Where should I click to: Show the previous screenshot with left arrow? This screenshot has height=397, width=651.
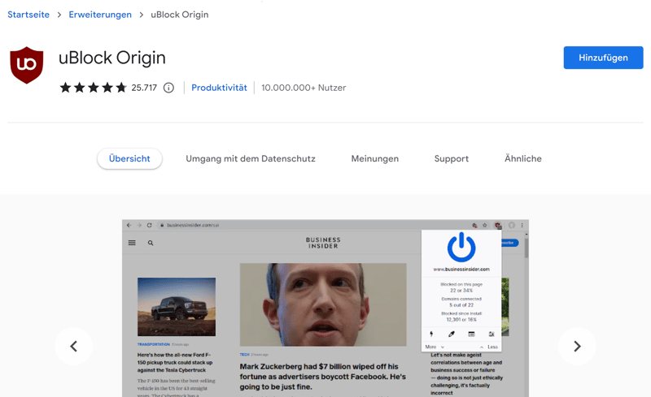coord(73,347)
